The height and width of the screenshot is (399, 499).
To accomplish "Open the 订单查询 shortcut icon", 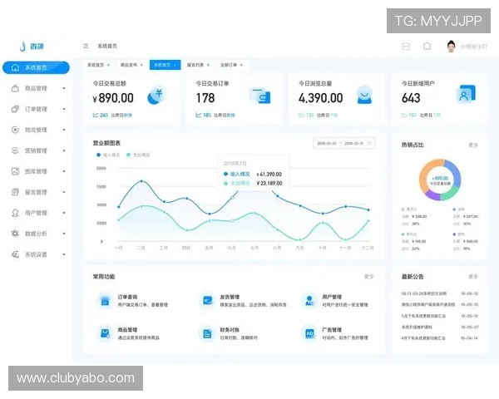I will (103, 300).
